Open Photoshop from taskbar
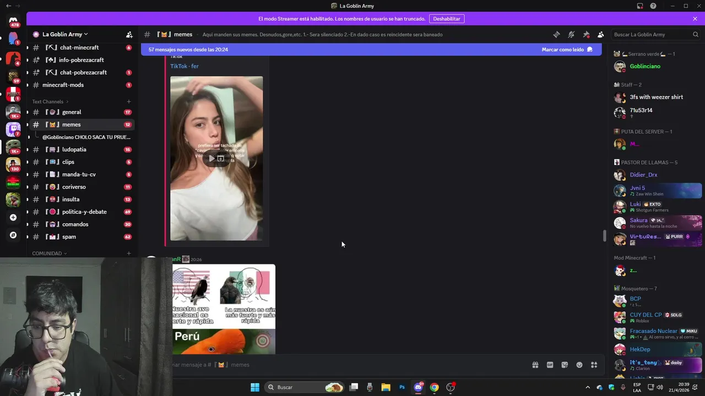This screenshot has height=396, width=705. pos(402,387)
